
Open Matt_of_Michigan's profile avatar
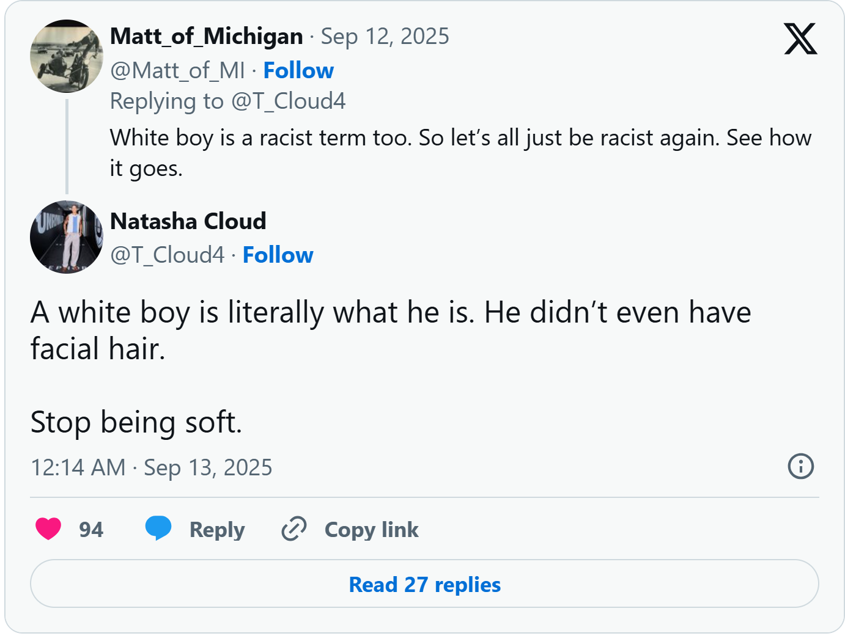pyautogui.click(x=67, y=56)
